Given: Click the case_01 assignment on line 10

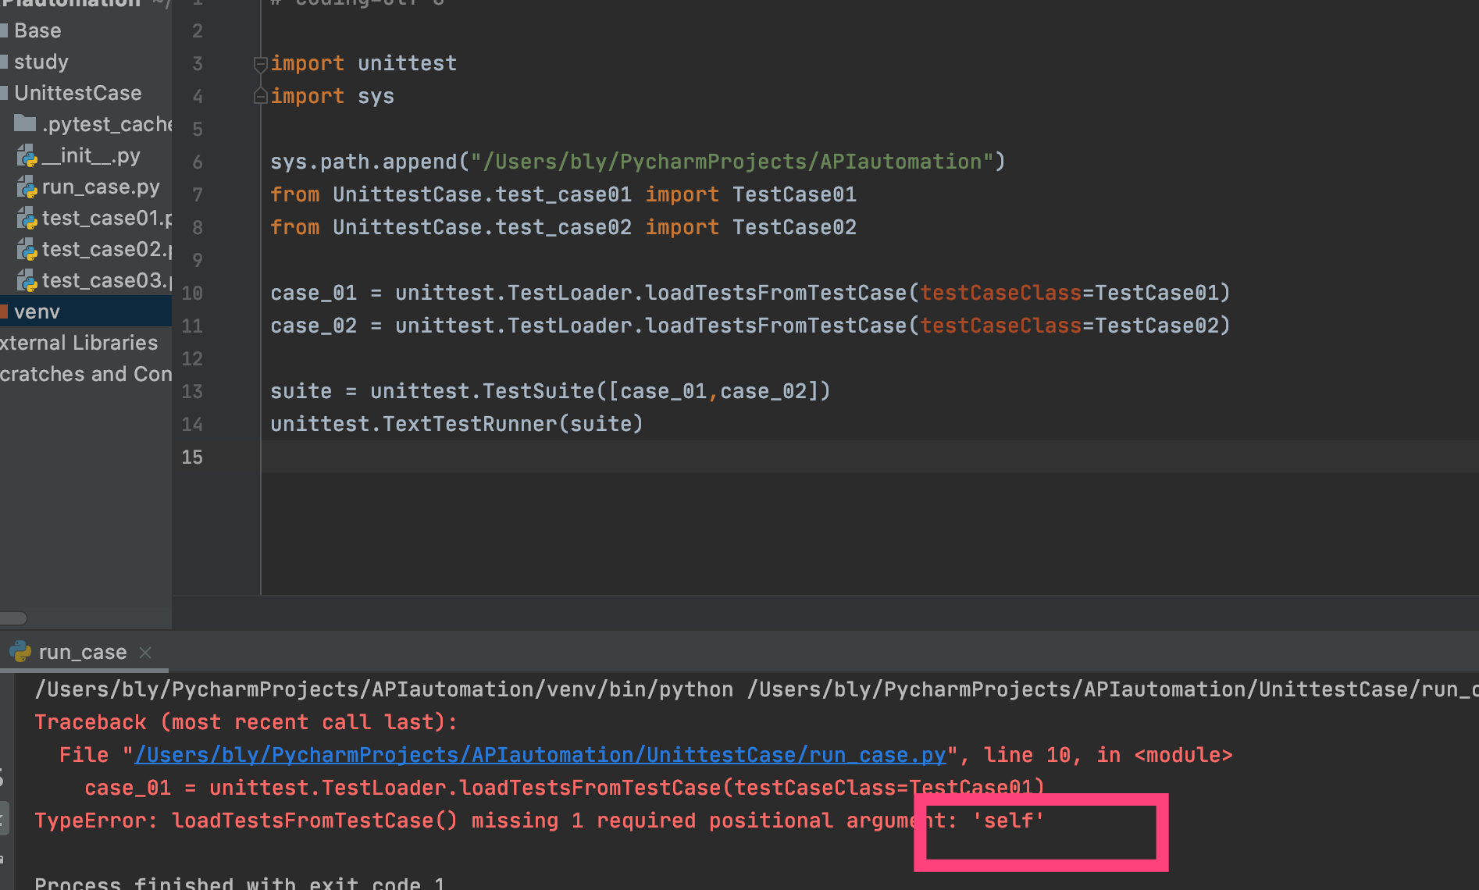Looking at the screenshot, I should 750,293.
